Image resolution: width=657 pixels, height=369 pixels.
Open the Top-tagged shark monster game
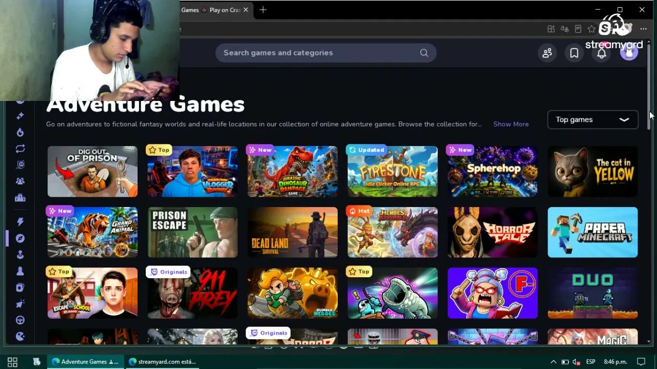(393, 293)
